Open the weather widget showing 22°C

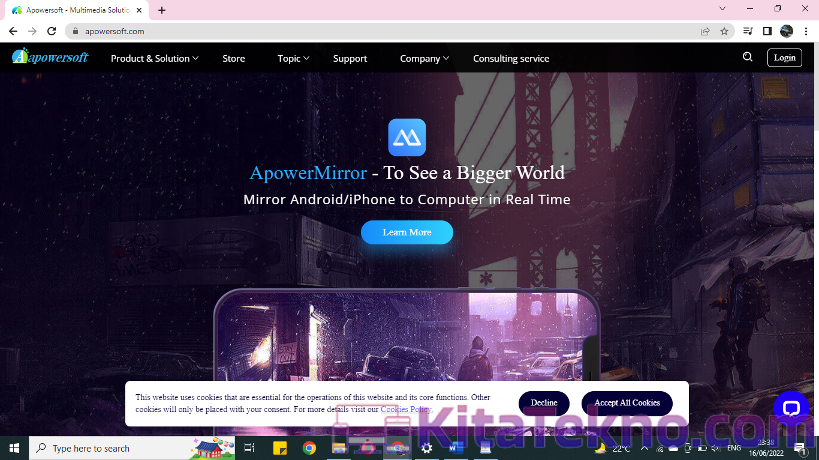pyautogui.click(x=613, y=448)
